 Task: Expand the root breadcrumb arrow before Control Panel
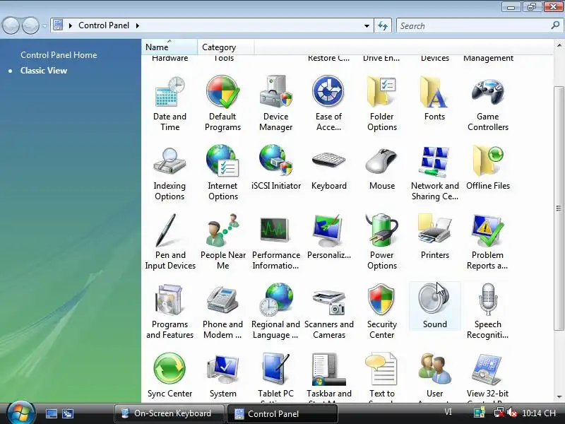(71, 25)
